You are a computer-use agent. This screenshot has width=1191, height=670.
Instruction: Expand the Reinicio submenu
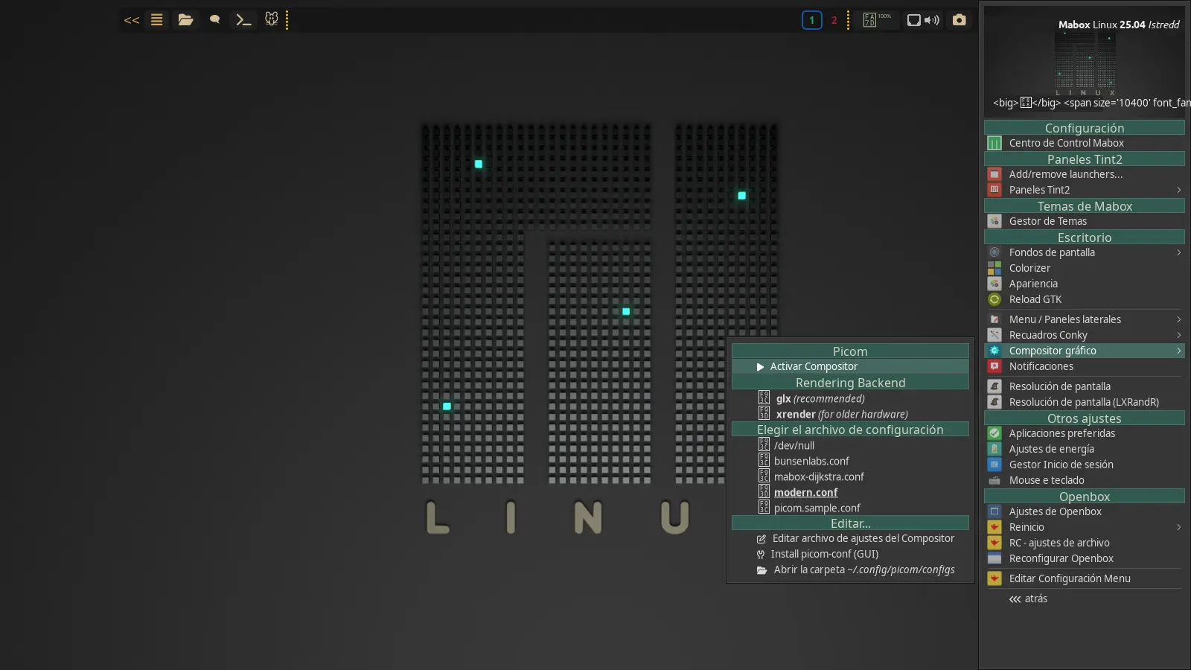(1178, 527)
